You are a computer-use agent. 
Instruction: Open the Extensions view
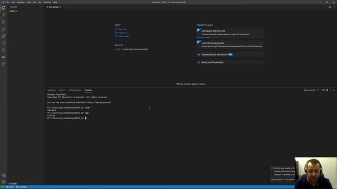(x=4, y=36)
